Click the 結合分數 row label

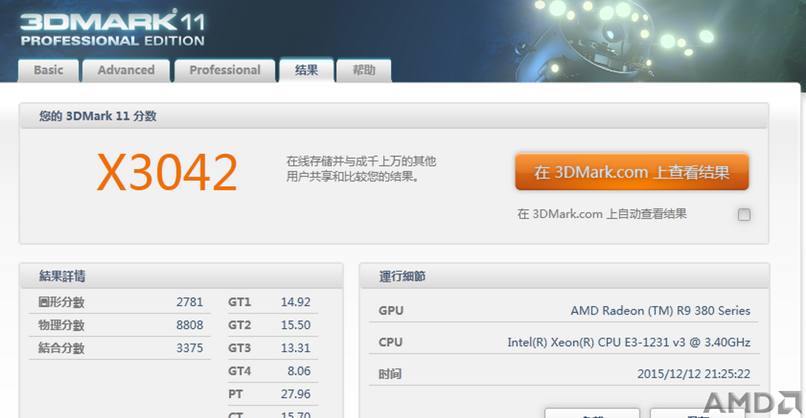(x=62, y=348)
